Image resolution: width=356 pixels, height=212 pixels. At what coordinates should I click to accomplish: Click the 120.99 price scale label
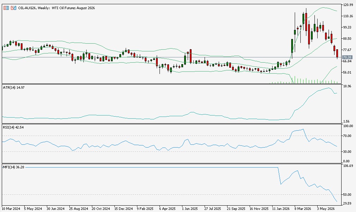[348, 5]
